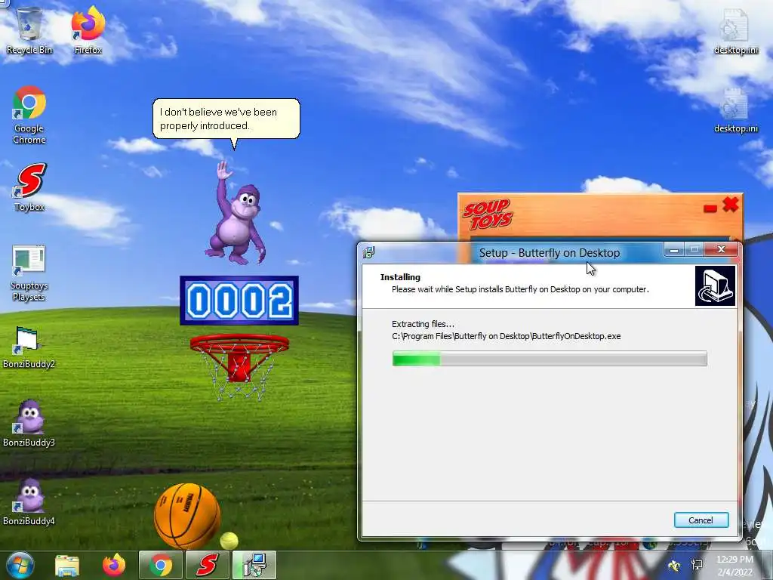Click the Soup Toys logo in the orange window
Screen dimensions: 773x580
point(488,215)
